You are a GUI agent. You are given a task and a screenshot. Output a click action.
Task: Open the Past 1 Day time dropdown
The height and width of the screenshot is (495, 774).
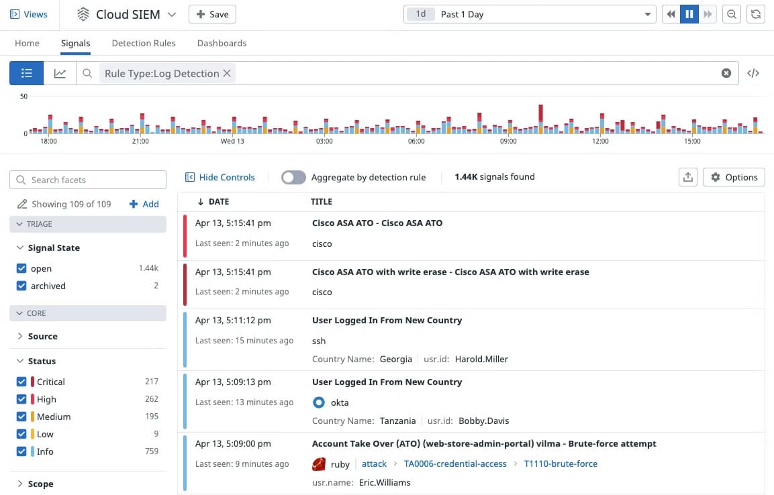(x=530, y=14)
